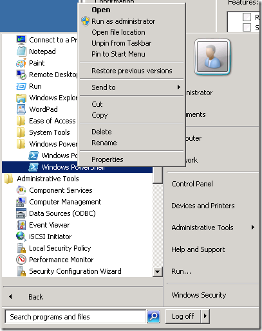
Task: Click the Run program icon
Action: click(21, 86)
